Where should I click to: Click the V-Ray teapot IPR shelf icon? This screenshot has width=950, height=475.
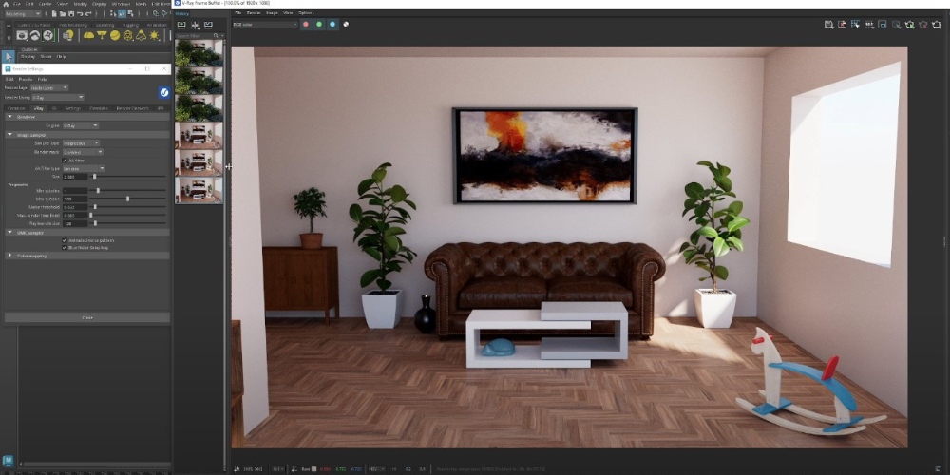pos(35,36)
